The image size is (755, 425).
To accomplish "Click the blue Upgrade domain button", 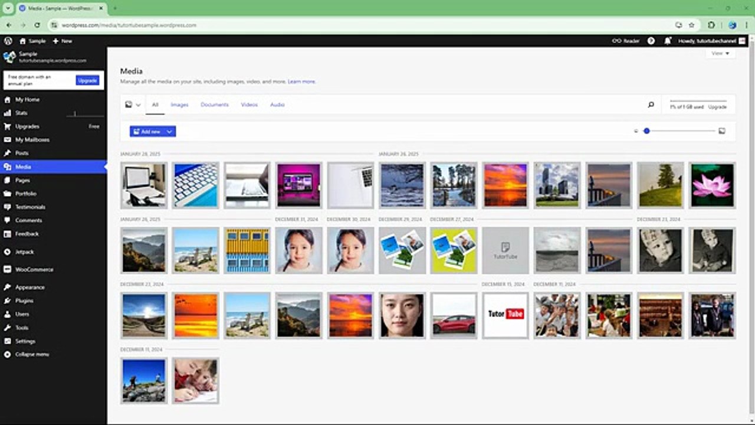I will (x=87, y=80).
